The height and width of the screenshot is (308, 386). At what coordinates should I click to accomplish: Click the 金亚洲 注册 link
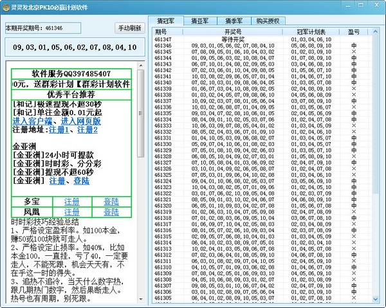[57, 181]
